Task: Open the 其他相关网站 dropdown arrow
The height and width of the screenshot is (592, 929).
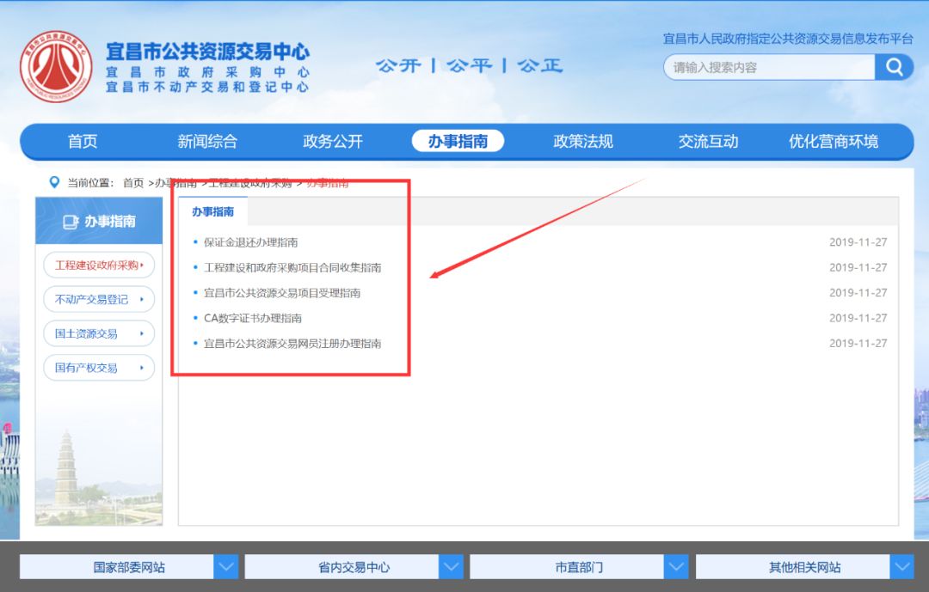Action: pos(902,567)
